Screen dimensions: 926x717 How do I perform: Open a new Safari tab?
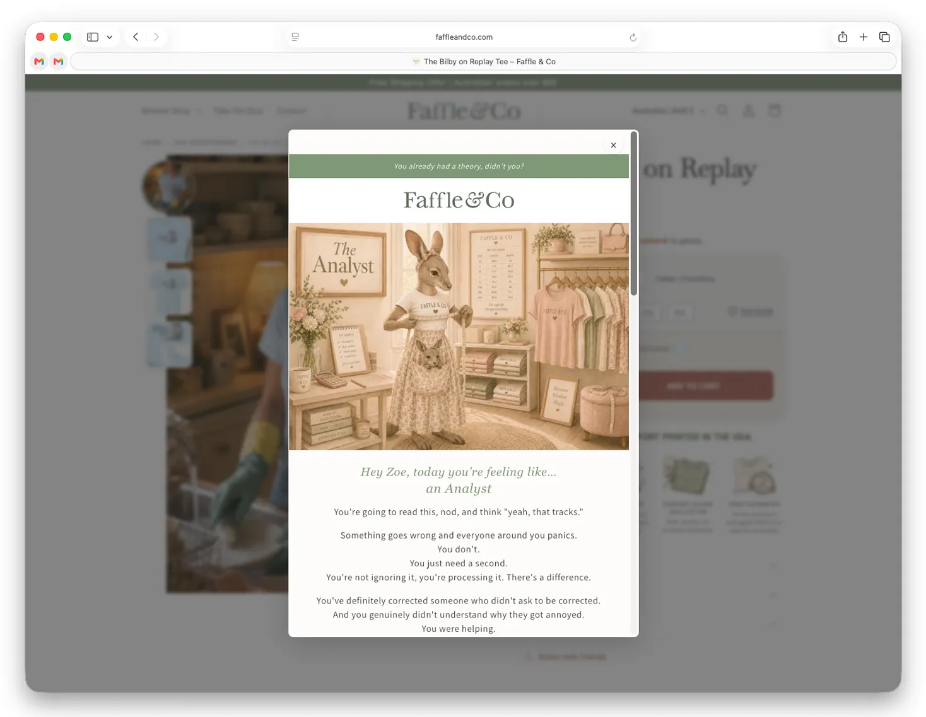tap(864, 37)
